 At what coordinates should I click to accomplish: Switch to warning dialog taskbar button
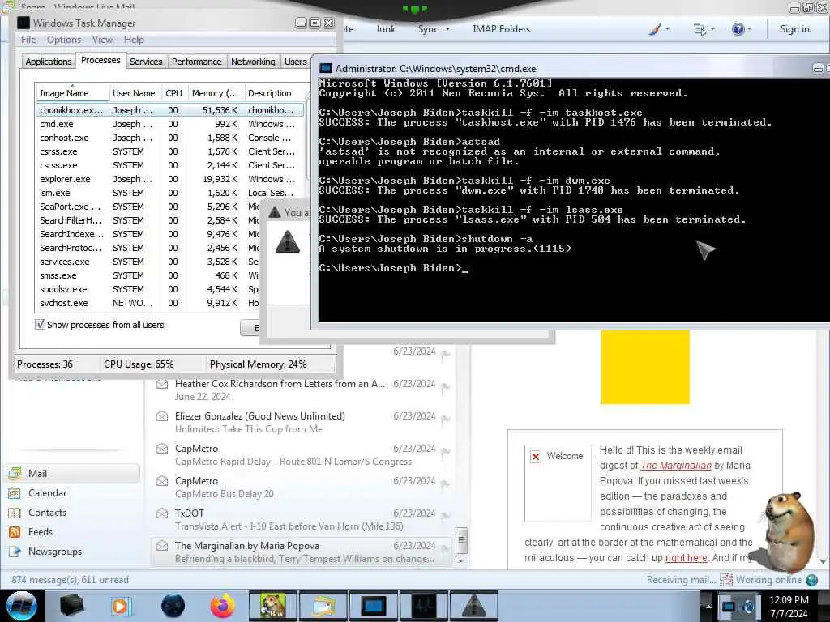473,606
